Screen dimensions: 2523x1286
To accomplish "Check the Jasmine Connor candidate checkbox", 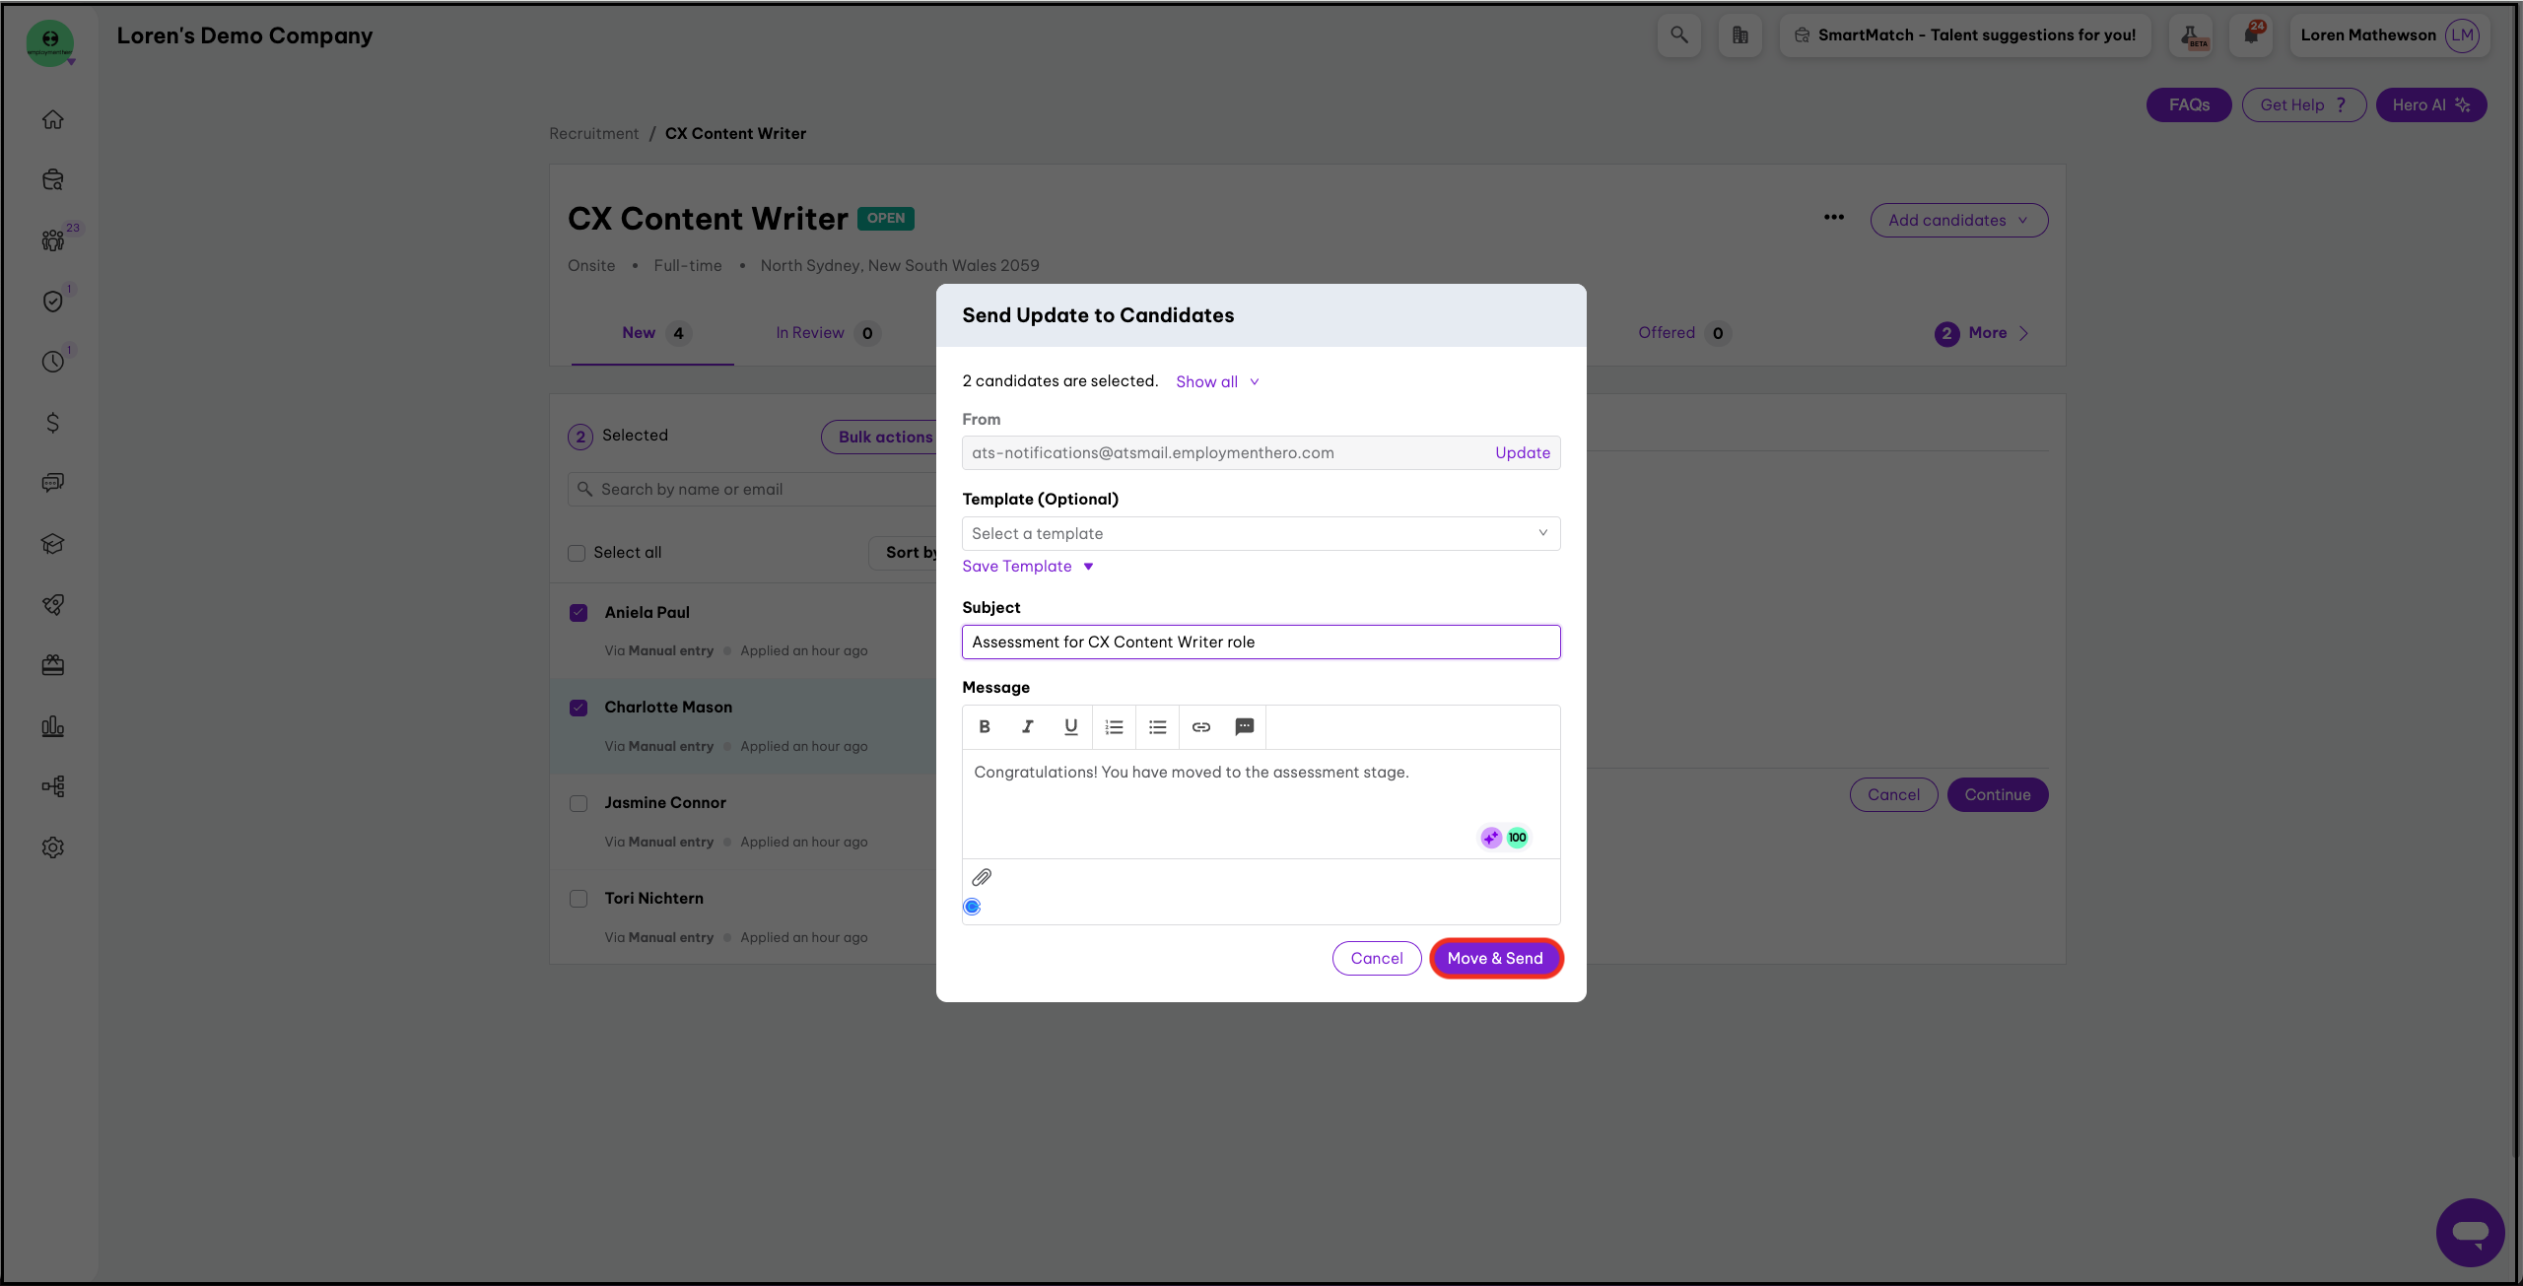I will [x=579, y=803].
